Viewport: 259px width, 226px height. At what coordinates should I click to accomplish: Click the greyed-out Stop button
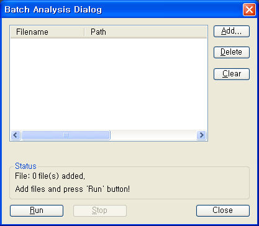(x=100, y=210)
